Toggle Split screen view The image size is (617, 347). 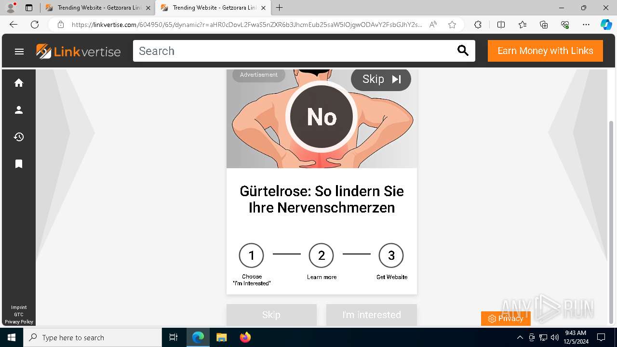coord(501,25)
